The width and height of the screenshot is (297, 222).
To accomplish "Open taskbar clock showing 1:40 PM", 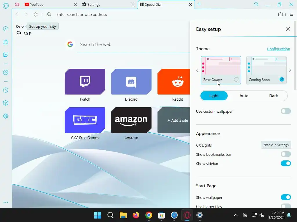I will tap(276, 215).
